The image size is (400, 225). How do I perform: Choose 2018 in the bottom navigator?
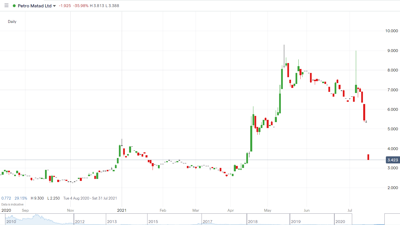pyautogui.click(x=253, y=222)
